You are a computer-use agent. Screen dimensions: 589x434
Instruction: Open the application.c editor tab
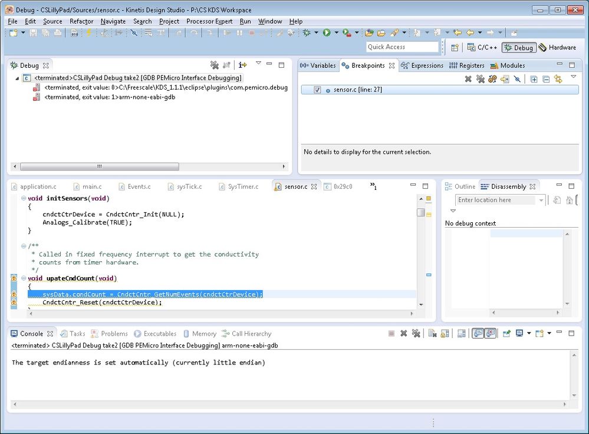[34, 186]
